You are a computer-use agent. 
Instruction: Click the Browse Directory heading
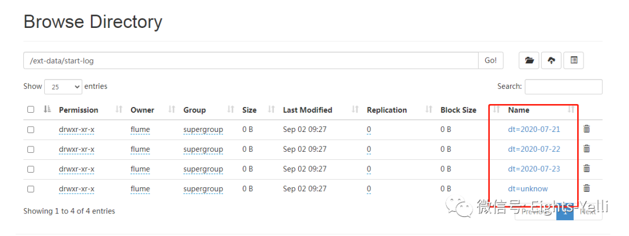pyautogui.click(x=93, y=22)
